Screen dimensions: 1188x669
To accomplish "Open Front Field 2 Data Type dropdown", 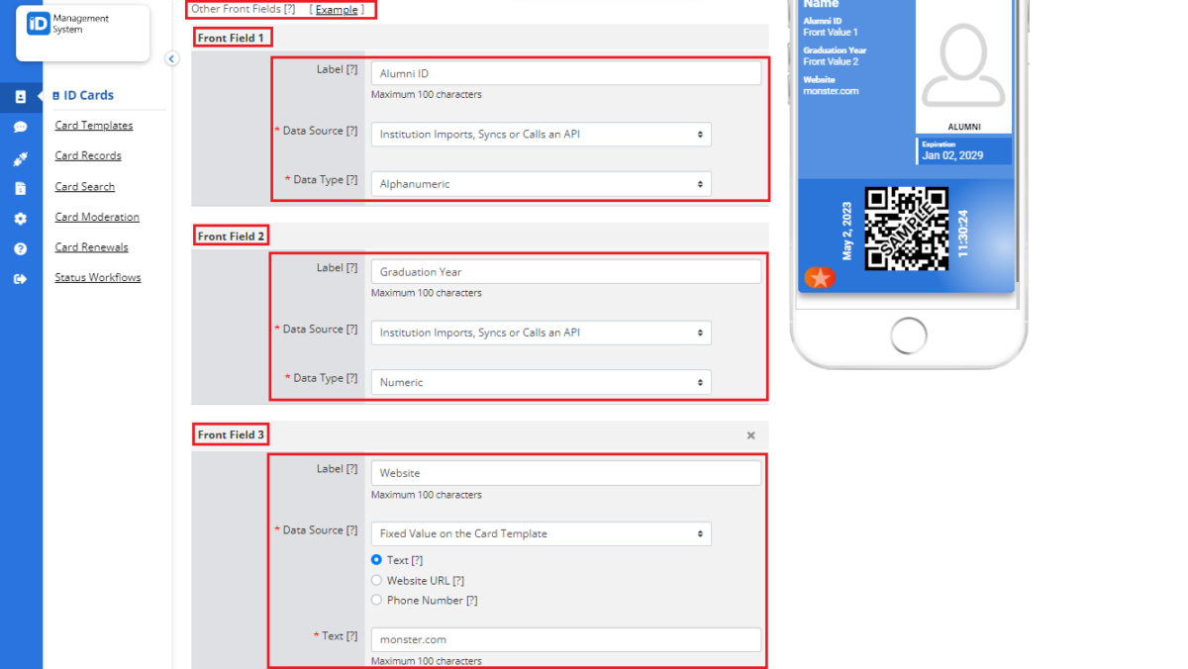I will (541, 382).
